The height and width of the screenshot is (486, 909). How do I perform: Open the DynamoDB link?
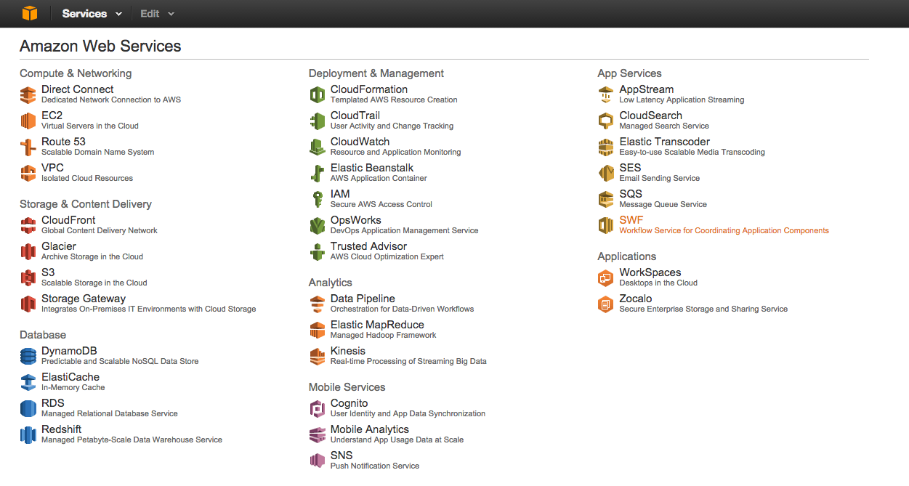coord(69,351)
